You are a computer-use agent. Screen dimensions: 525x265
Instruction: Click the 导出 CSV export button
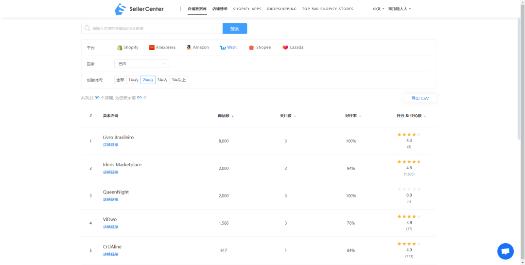tap(420, 98)
